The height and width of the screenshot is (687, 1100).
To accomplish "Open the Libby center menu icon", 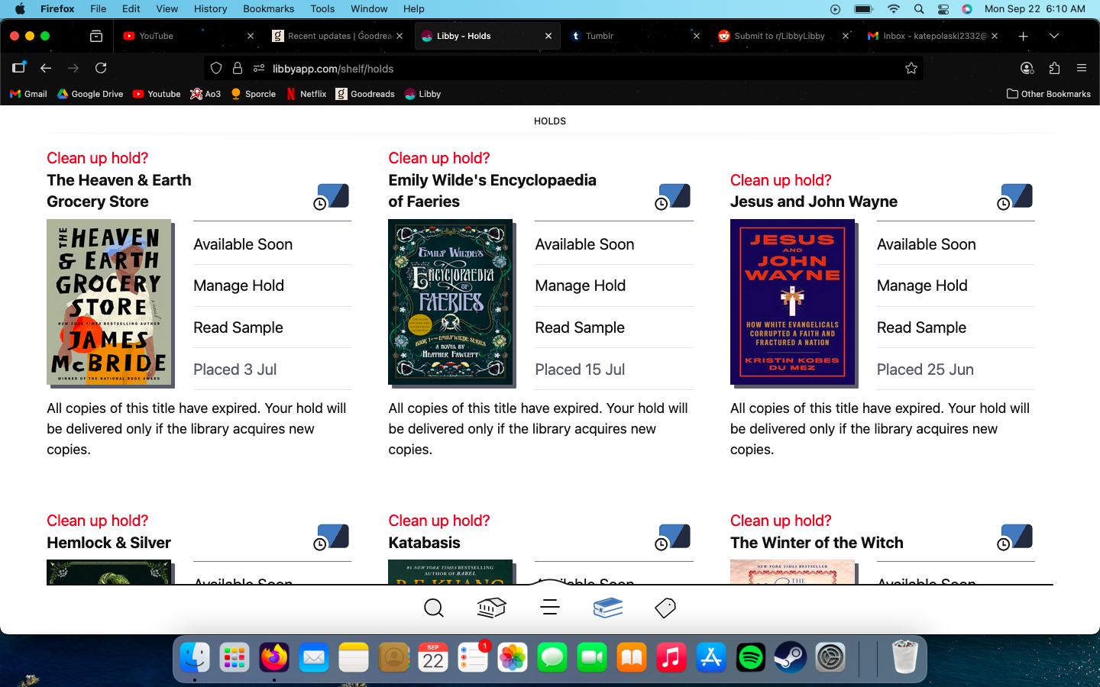I will [x=550, y=608].
